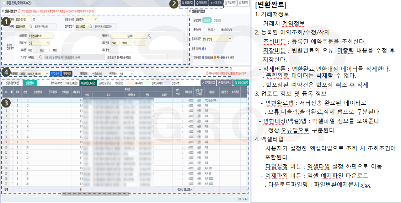Check the 배송터미널별 checkbox
The image size is (401, 203).
[x=219, y=30]
